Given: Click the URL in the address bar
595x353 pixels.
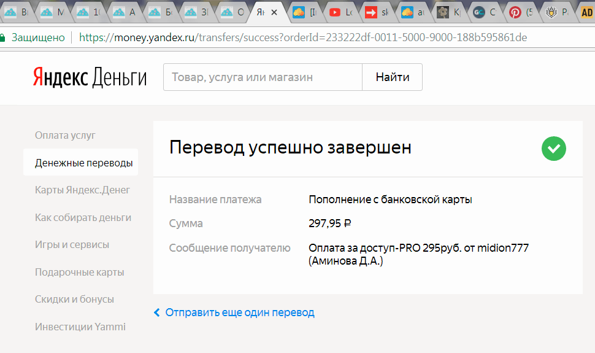Looking at the screenshot, I should tap(303, 37).
